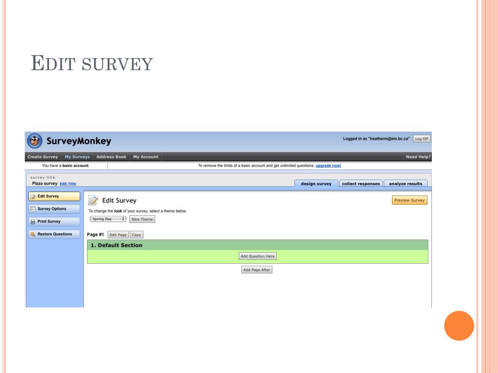Click the Edit Survey pencil icon in sidebar
Image resolution: width=498 pixels, height=373 pixels.
pyautogui.click(x=33, y=196)
